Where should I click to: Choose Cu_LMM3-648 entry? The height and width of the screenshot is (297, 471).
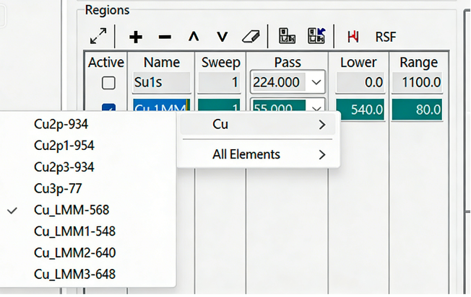click(x=74, y=274)
